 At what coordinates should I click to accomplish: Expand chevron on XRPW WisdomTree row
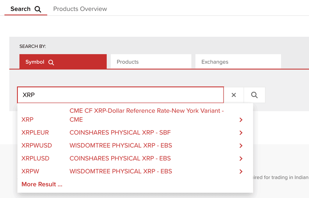tap(241, 172)
